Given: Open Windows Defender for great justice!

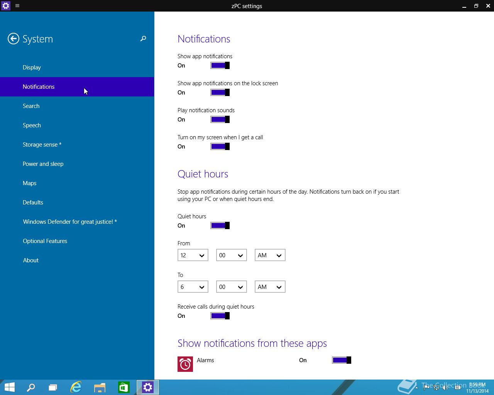Looking at the screenshot, I should (x=77, y=222).
